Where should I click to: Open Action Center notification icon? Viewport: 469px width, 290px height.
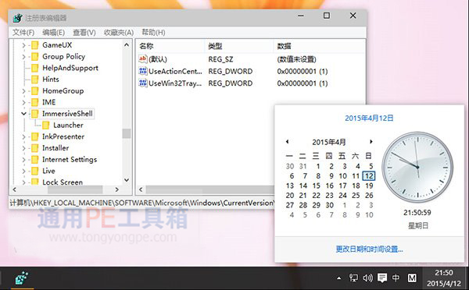382,278
